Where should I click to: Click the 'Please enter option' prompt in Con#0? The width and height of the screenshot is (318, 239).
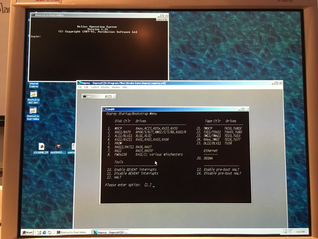(x=123, y=185)
